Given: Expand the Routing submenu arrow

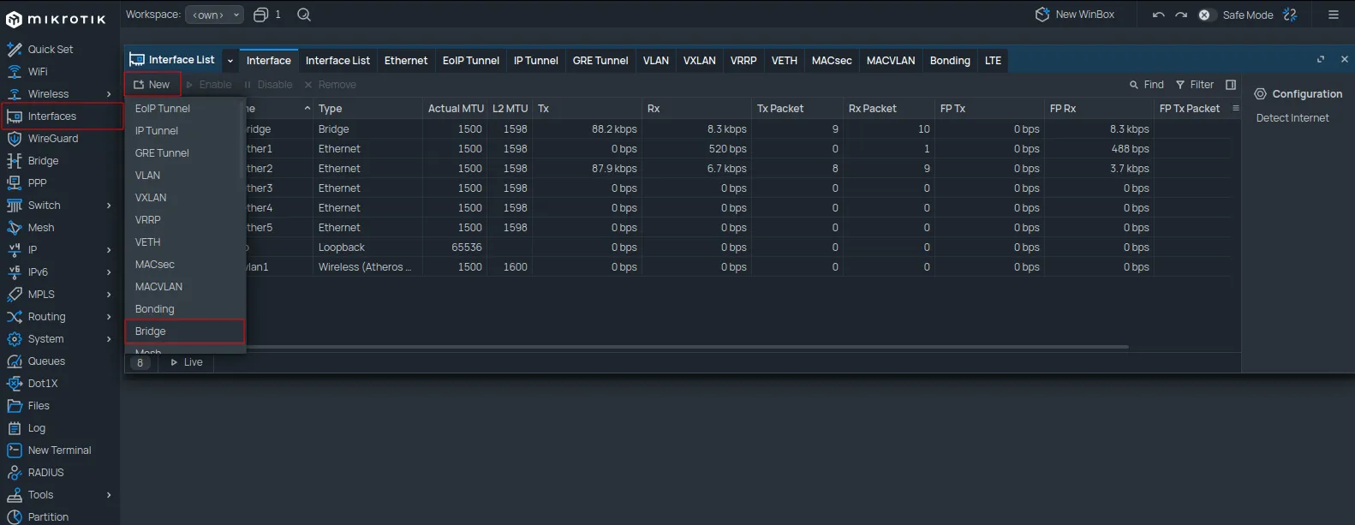Looking at the screenshot, I should point(109,317).
